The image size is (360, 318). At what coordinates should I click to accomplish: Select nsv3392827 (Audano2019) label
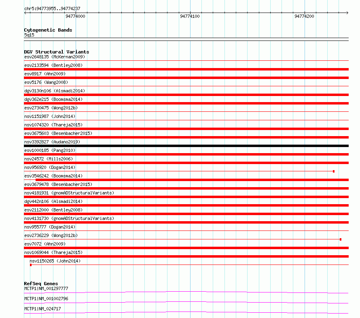tap(52, 142)
